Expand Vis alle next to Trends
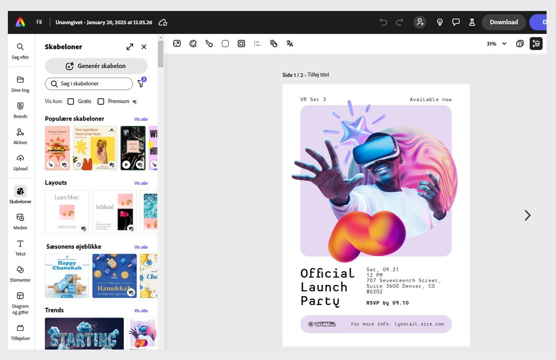The width and height of the screenshot is (556, 360). click(x=141, y=310)
